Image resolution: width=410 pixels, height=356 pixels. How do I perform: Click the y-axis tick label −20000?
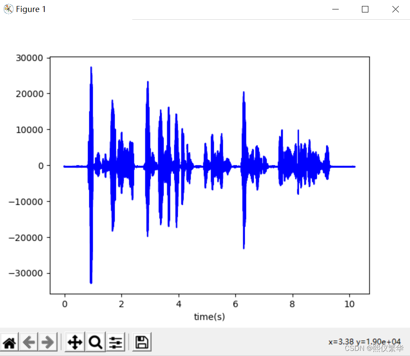tap(26, 238)
